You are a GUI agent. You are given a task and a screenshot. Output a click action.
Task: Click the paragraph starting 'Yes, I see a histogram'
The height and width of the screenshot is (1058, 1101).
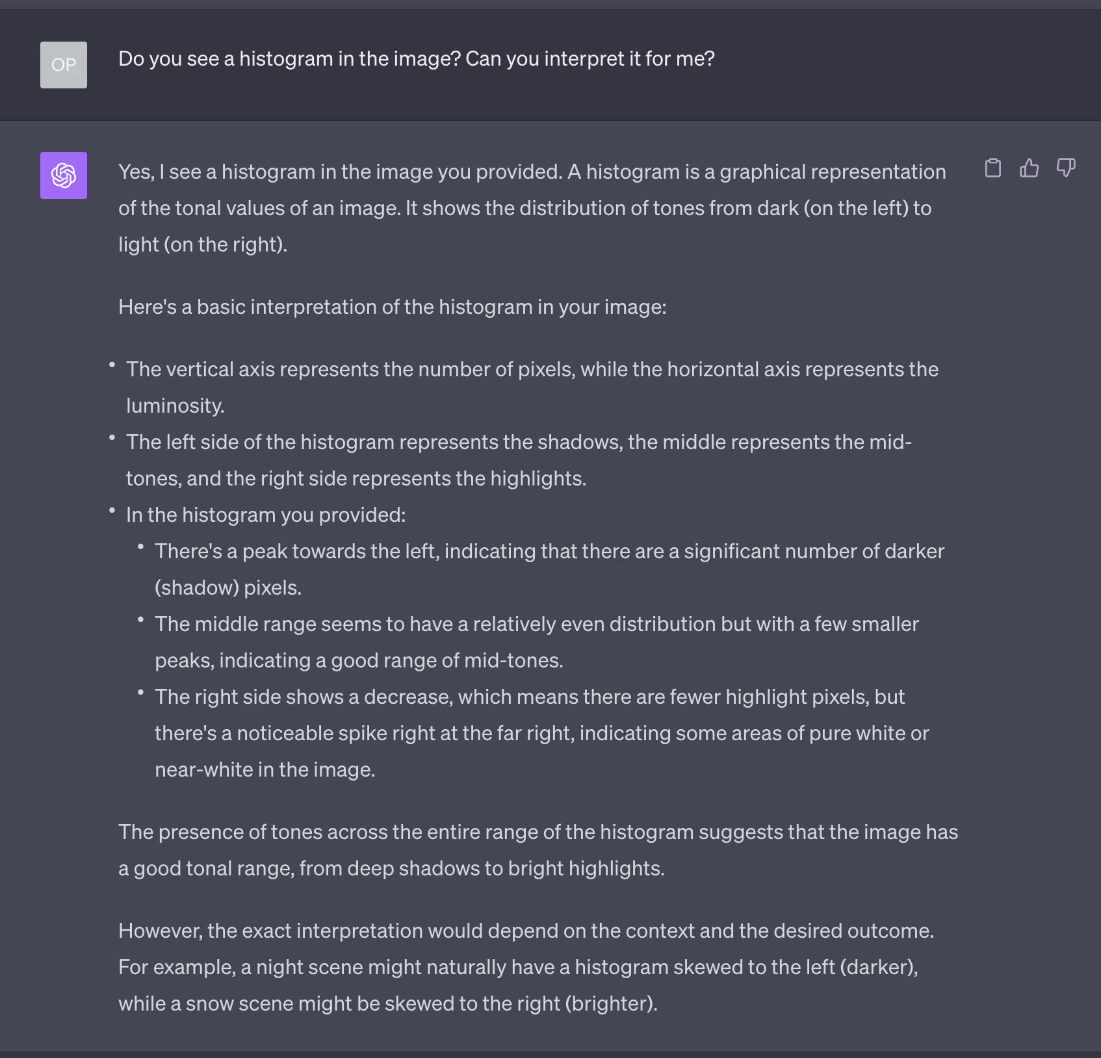click(x=532, y=208)
